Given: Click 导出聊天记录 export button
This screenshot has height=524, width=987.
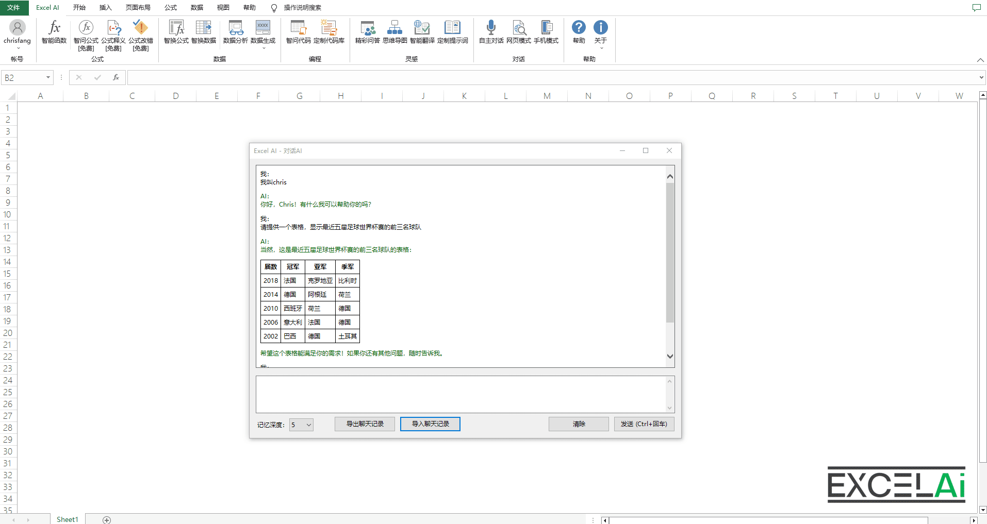Looking at the screenshot, I should pyautogui.click(x=365, y=424).
